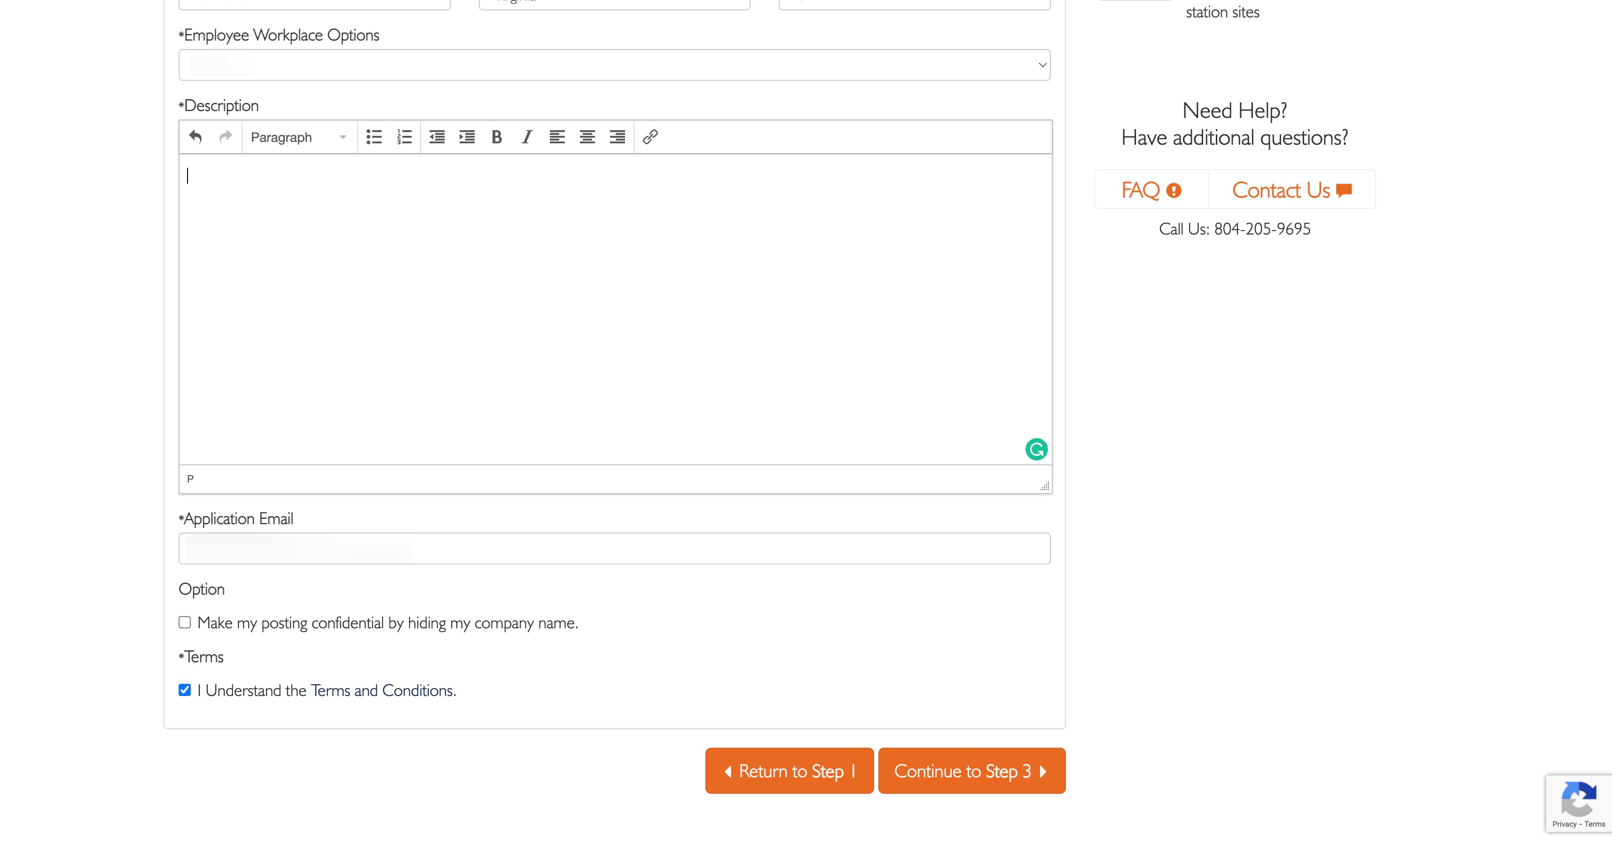Open reCAPTCHA Terms link
1612x845 pixels.
(x=1595, y=824)
